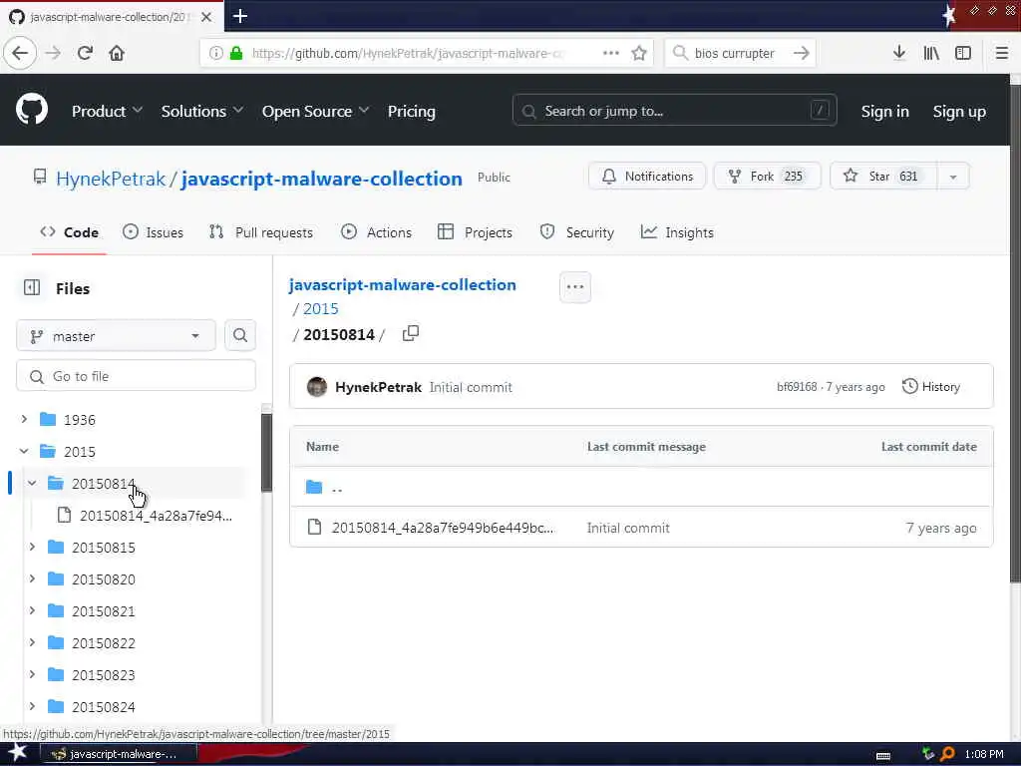The width and height of the screenshot is (1021, 766).
Task: Focus the Search or jump to field
Action: pyautogui.click(x=675, y=111)
